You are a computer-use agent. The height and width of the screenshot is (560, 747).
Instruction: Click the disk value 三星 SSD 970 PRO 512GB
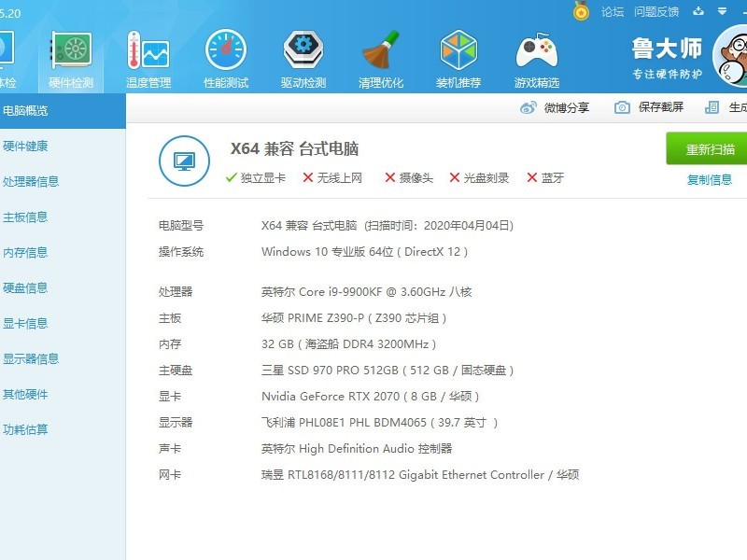click(388, 370)
